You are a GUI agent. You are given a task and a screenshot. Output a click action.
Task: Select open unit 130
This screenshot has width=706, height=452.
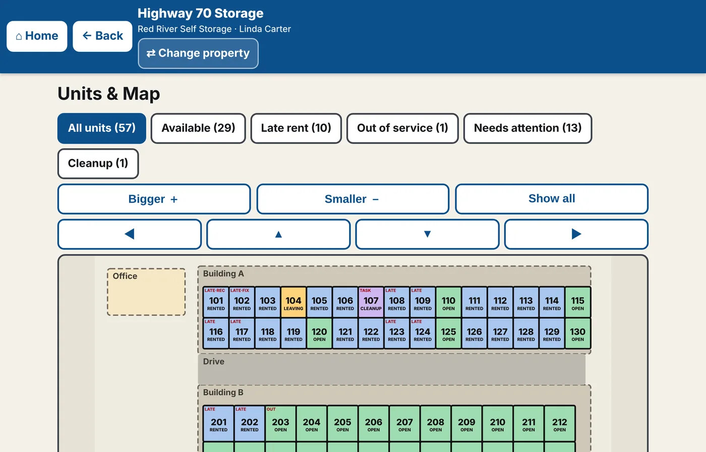click(x=578, y=333)
